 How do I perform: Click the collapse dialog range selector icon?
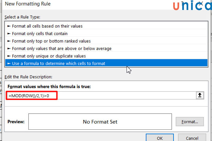tap(199, 96)
